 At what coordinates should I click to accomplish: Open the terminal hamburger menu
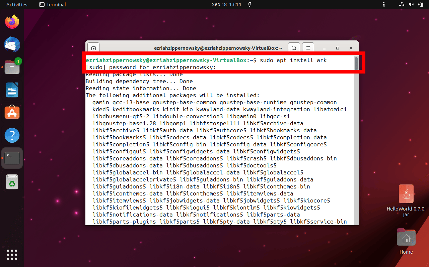308,48
